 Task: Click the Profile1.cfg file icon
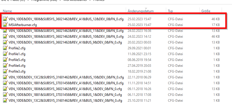tap(5, 54)
